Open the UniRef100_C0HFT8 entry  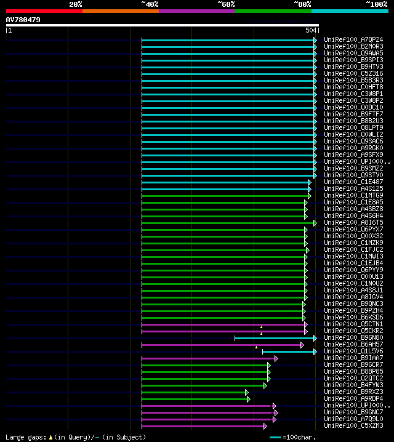point(353,87)
